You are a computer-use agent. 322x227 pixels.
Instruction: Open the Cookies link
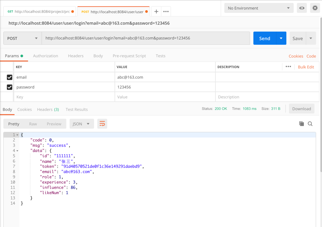(296, 56)
